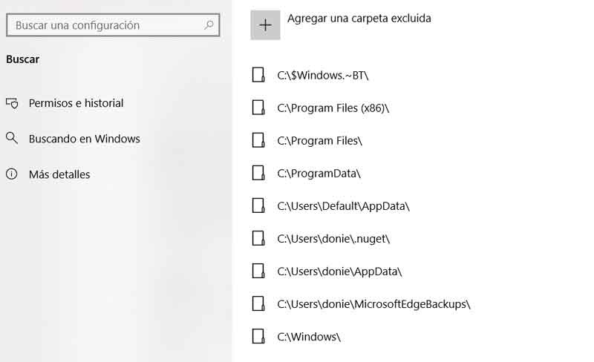Click folder icon beside C:\$Windows.~BT\

coord(258,75)
